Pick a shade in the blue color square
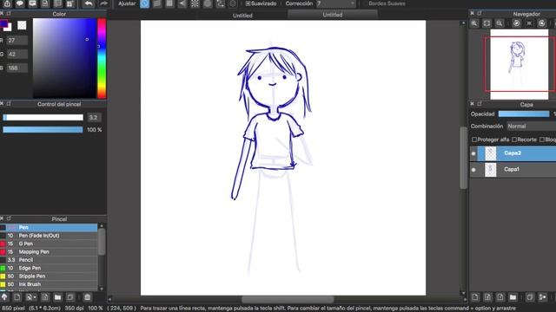The height and width of the screenshot is (312, 556). [x=64, y=58]
